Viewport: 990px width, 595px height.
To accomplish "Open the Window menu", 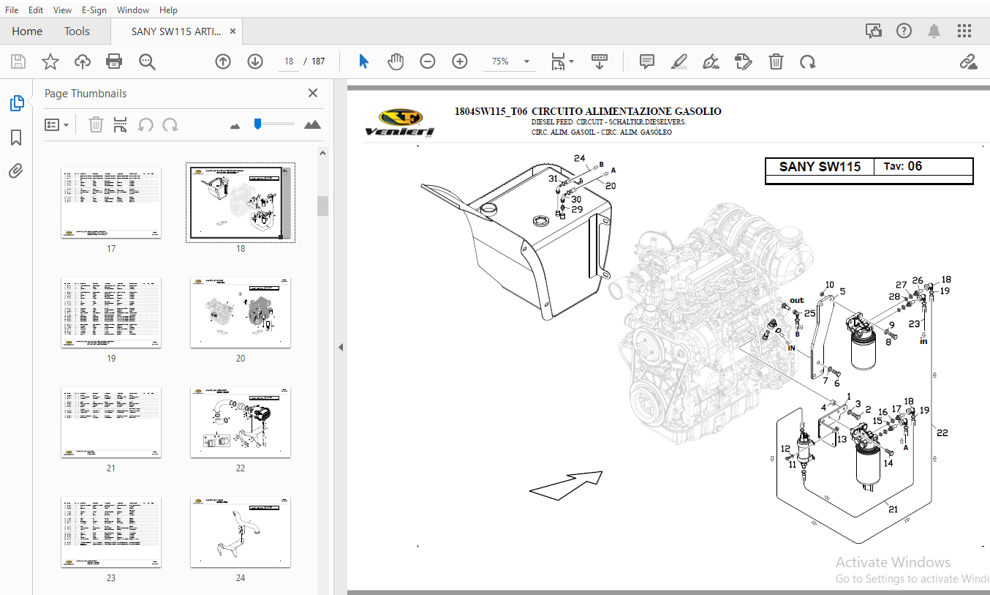I will point(133,10).
